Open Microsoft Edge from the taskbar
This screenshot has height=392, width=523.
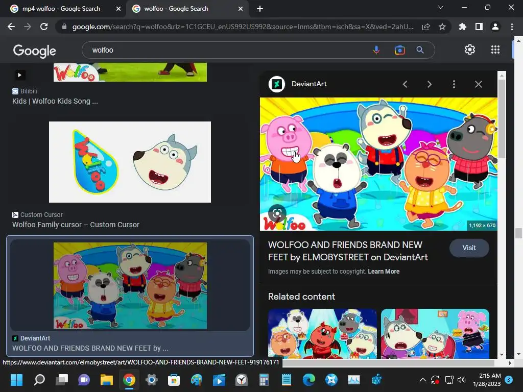point(309,380)
